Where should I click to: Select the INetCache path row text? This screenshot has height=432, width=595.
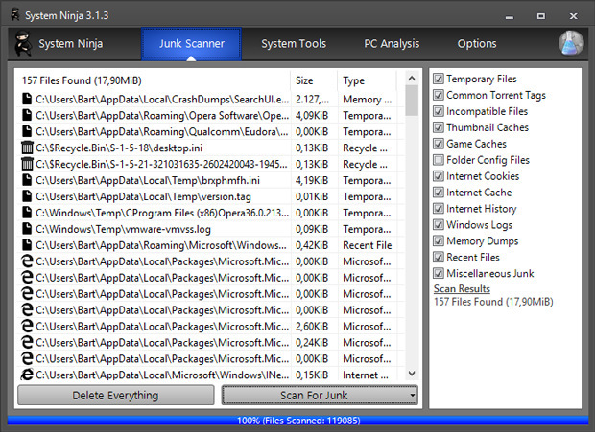pos(162,375)
